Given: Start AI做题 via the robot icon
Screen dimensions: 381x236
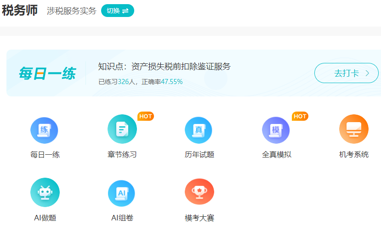Looking at the screenshot, I should point(45,192).
